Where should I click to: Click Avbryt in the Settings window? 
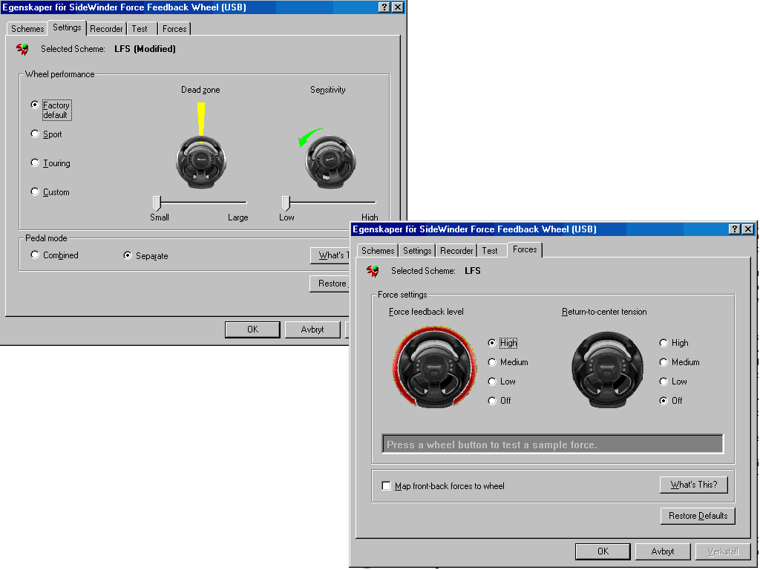[x=312, y=330]
